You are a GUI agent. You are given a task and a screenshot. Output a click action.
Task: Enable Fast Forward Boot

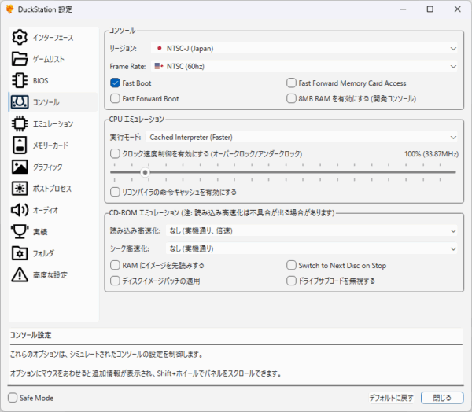pos(115,99)
